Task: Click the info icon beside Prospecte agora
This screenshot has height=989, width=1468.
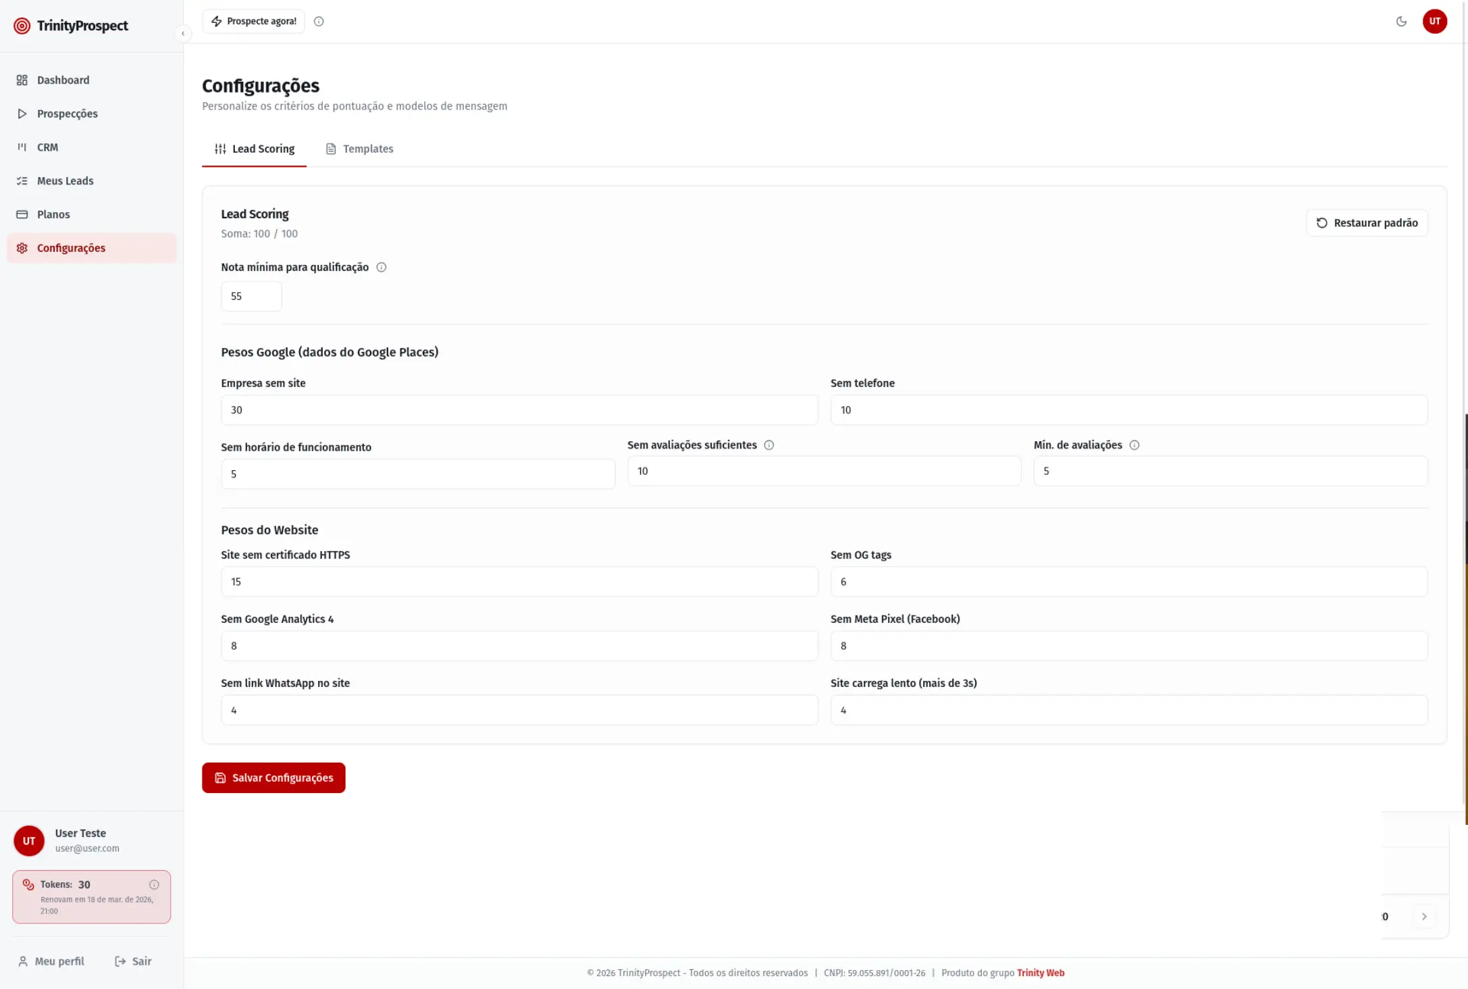Action: point(319,22)
